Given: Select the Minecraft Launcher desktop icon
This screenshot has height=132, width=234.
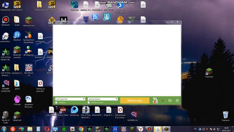Looking at the screenshot, I should (17, 52).
